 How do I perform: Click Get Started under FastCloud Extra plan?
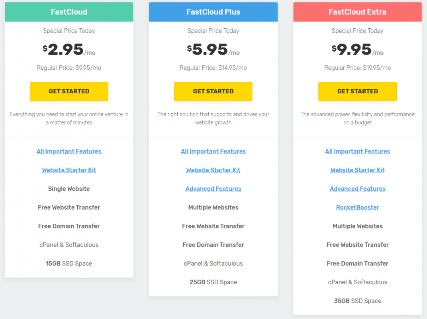(357, 91)
